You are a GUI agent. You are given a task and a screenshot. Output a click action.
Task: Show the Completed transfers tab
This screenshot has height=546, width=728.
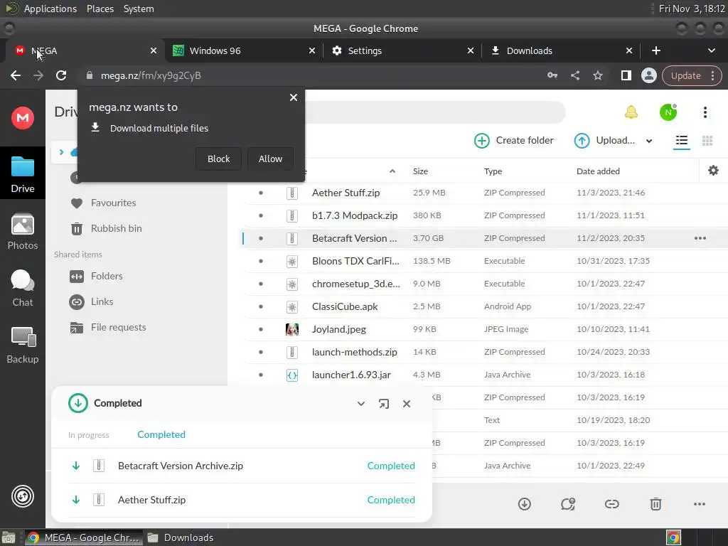click(x=161, y=434)
